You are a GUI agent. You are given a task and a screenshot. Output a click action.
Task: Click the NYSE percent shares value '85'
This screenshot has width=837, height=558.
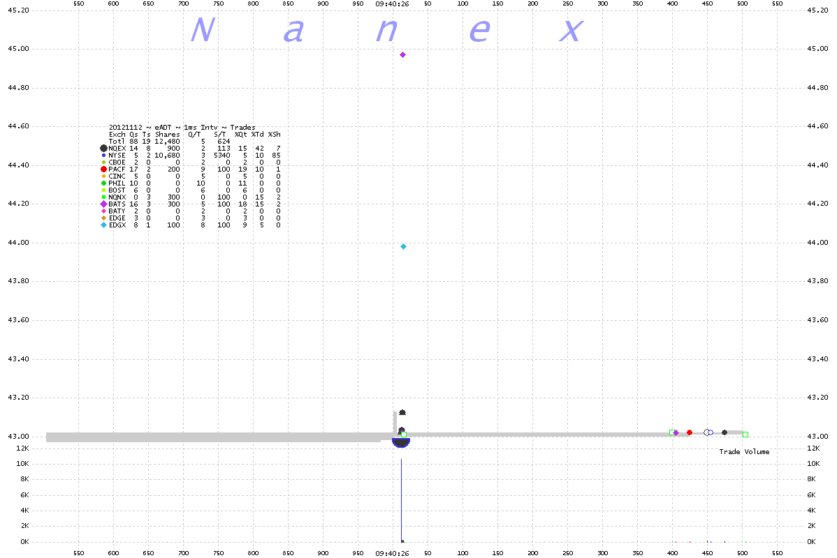pyautogui.click(x=277, y=155)
